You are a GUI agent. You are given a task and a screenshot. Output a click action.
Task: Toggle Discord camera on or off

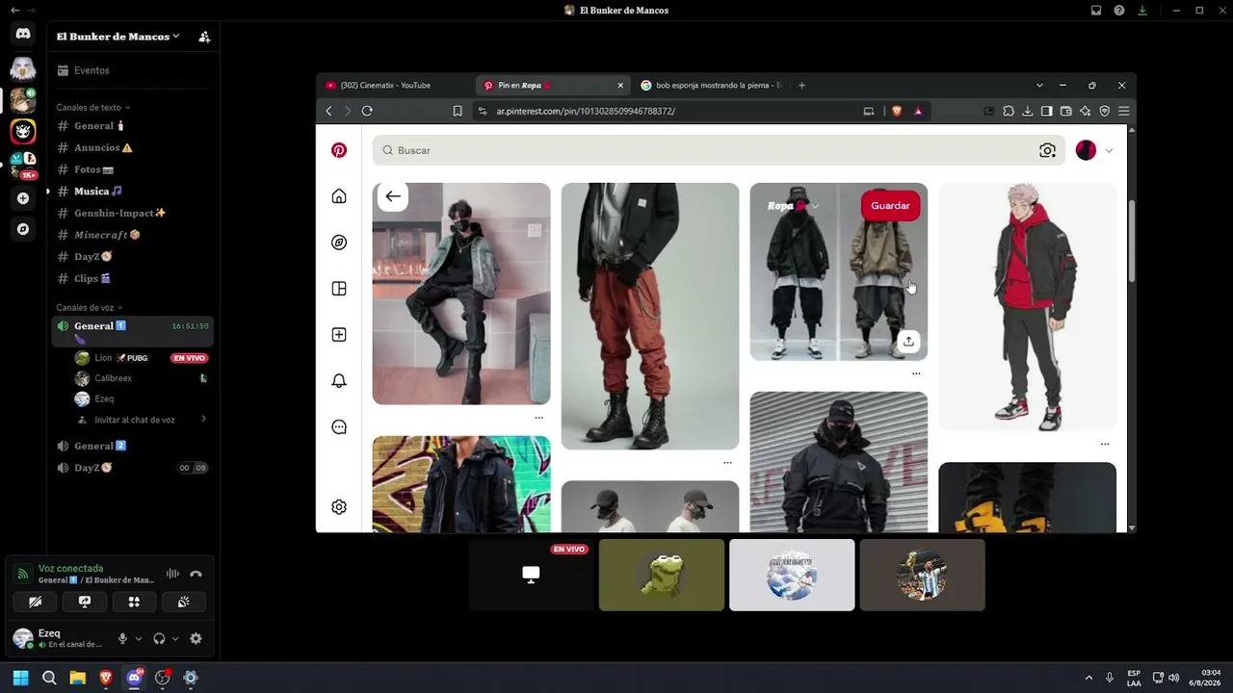point(36,602)
